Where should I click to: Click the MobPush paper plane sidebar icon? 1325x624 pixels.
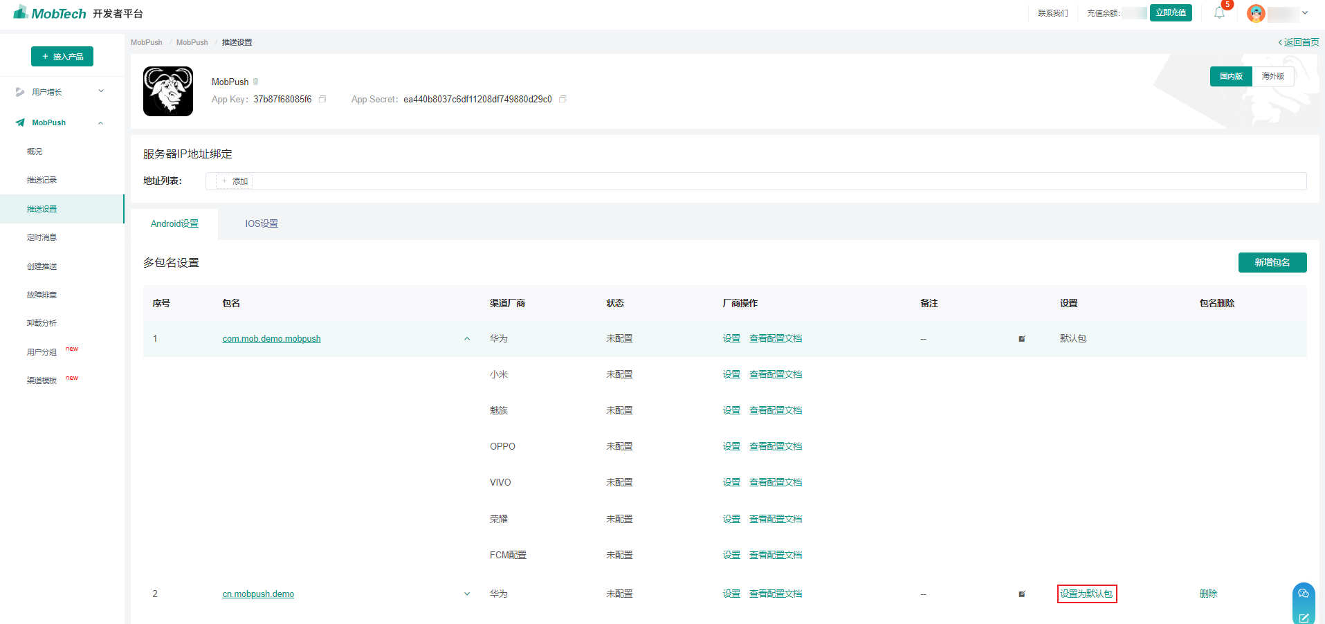click(20, 122)
